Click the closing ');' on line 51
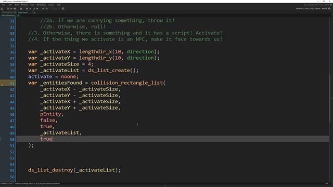Viewport: 333px width, 187px height. (x=31, y=145)
